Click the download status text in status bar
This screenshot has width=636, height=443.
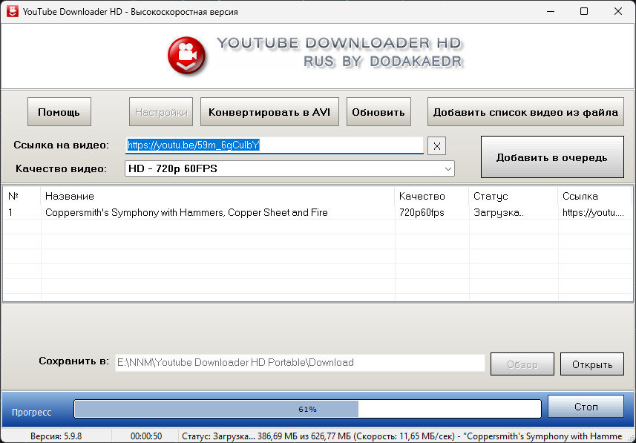pyautogui.click(x=402, y=436)
